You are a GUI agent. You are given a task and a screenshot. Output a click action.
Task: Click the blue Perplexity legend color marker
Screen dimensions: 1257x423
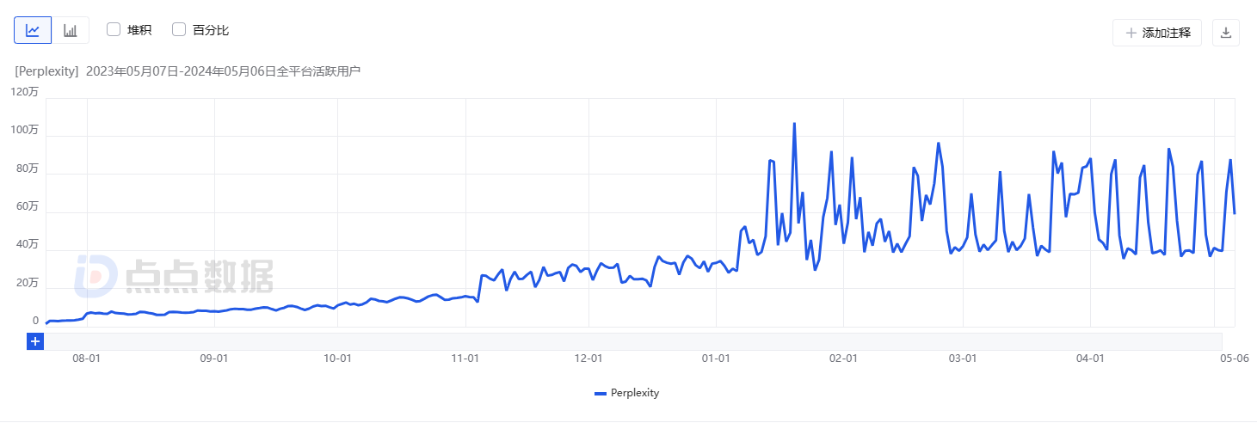pyautogui.click(x=601, y=394)
